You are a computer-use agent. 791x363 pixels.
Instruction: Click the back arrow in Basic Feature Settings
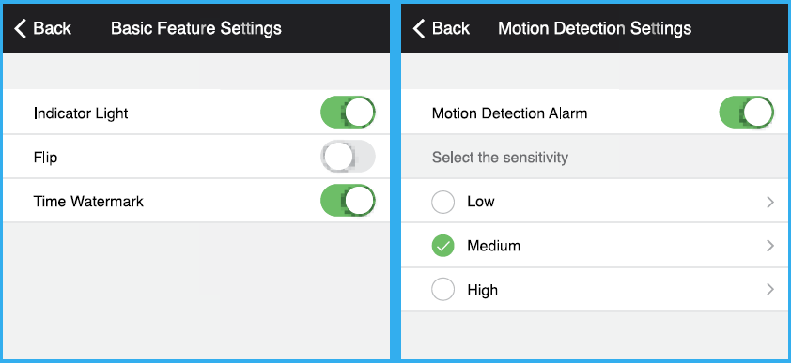[x=20, y=29]
